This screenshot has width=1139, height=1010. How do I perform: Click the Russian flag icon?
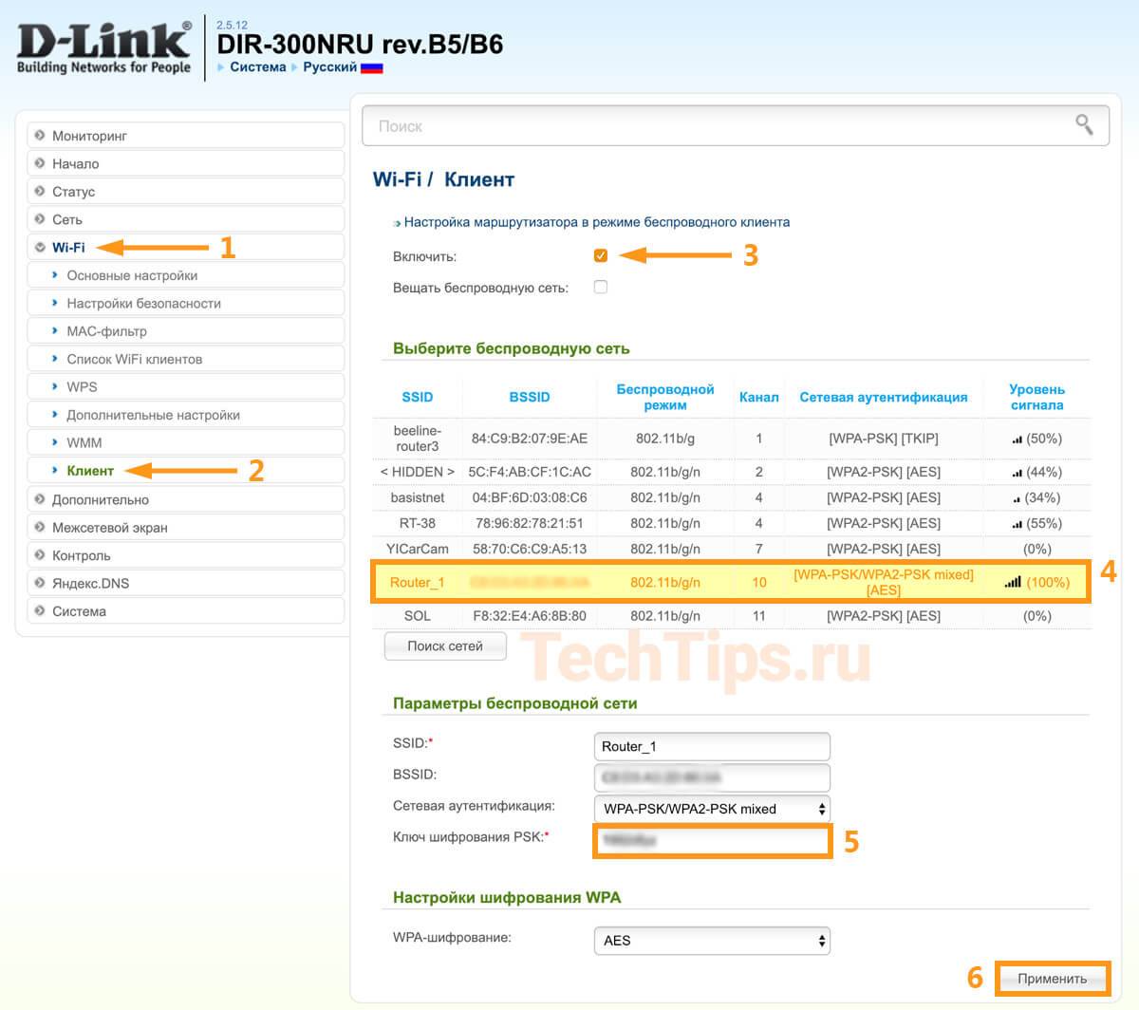pos(372,68)
